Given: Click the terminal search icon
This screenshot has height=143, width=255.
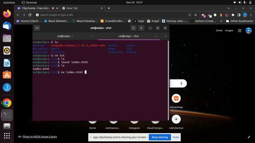Looking at the screenshot, I should click(133, 28).
